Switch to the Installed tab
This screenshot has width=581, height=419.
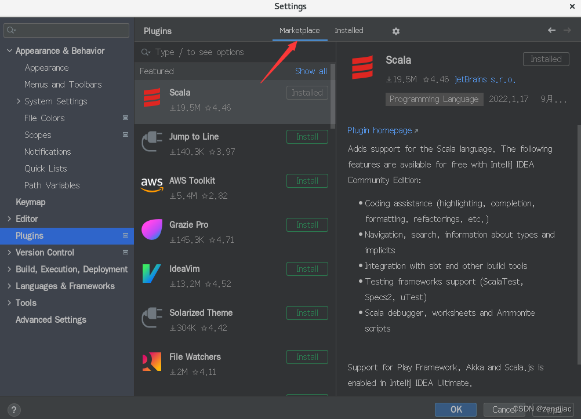(x=349, y=30)
